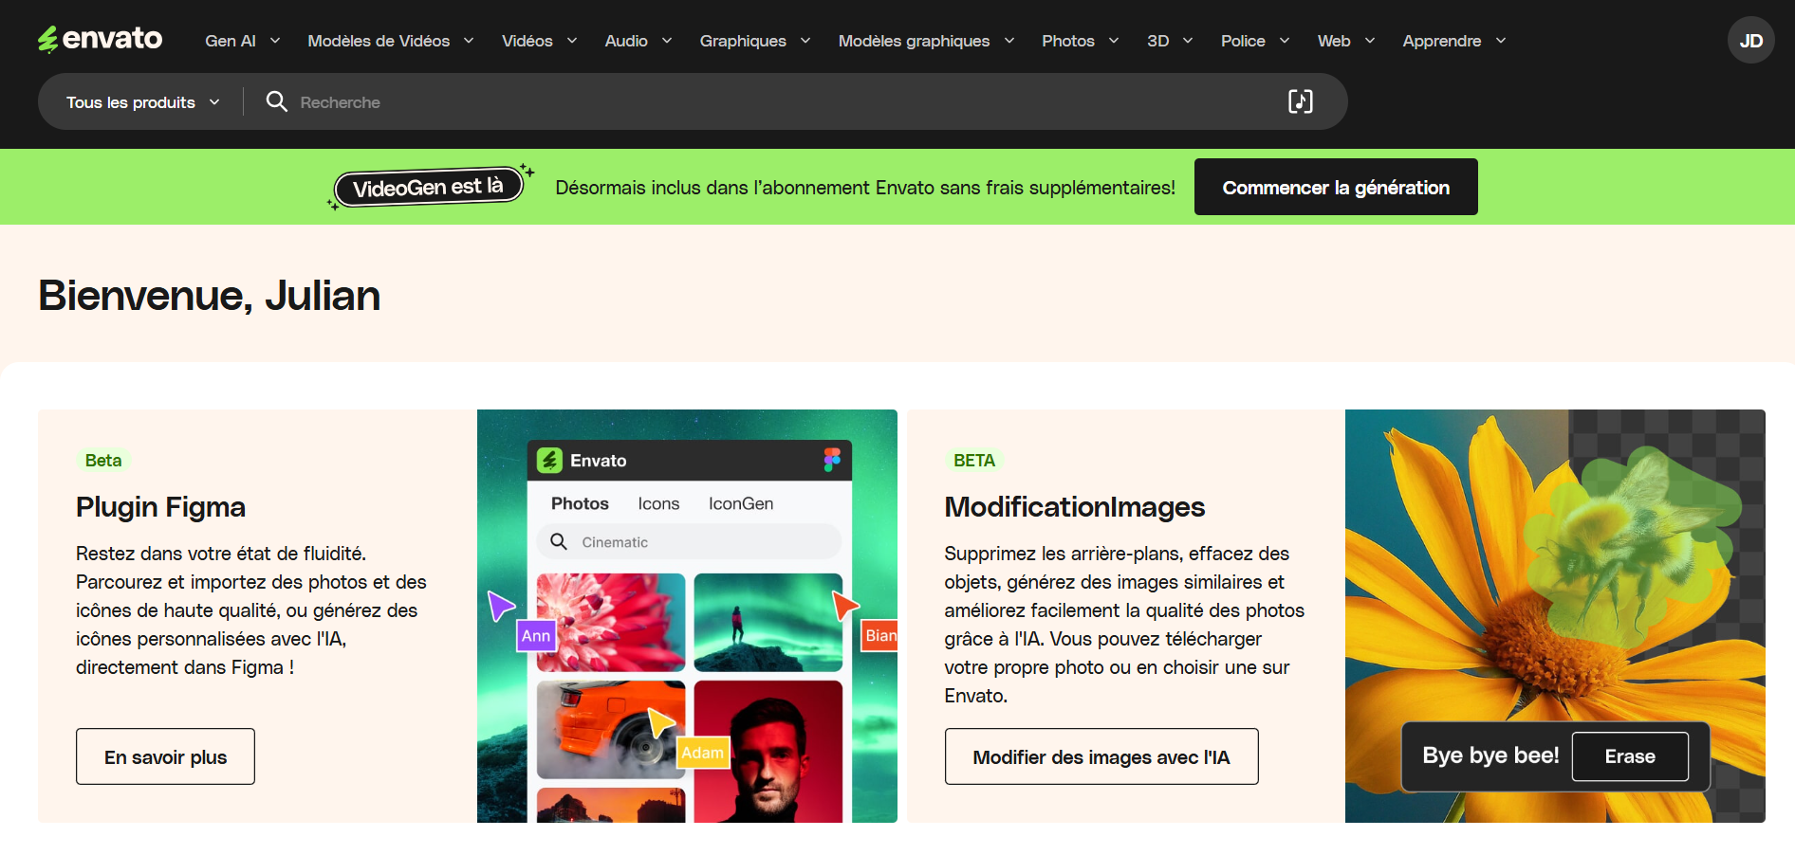Click the Cinematic search icon in the plugin preview
The height and width of the screenshot is (855, 1795).
point(559,541)
